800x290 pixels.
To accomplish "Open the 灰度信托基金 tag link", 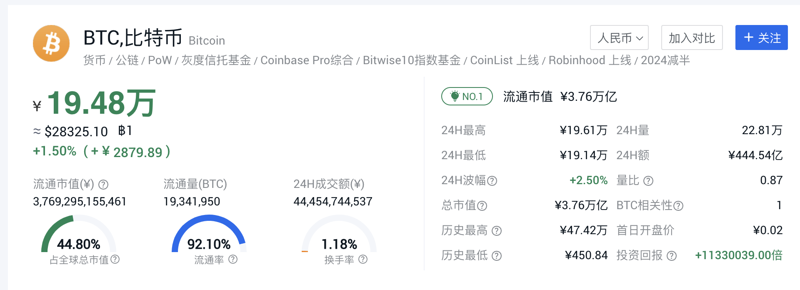I will click(x=216, y=60).
